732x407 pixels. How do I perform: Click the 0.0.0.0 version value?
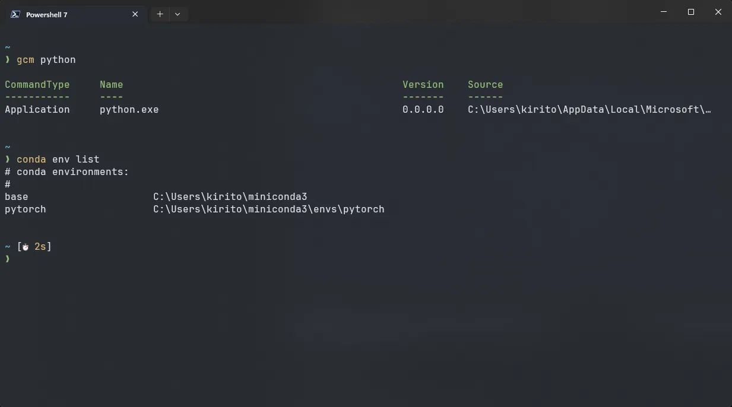tap(423, 109)
